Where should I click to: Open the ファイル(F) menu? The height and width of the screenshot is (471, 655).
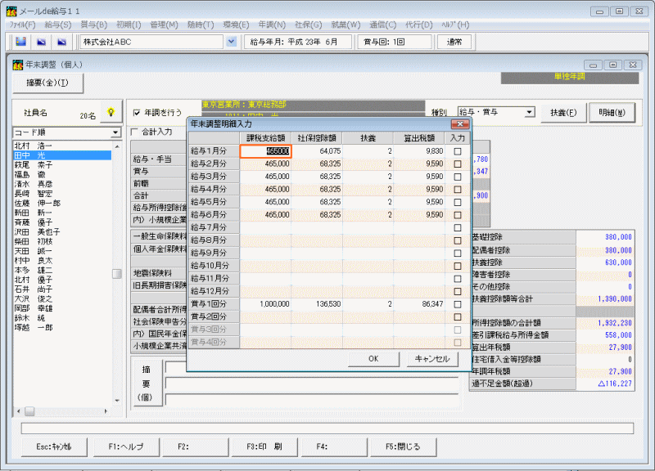coord(23,25)
